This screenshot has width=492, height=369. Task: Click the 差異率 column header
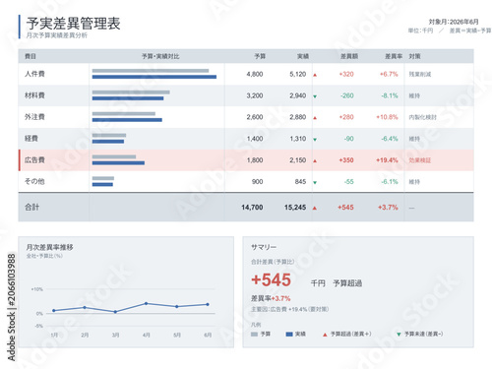[394, 56]
